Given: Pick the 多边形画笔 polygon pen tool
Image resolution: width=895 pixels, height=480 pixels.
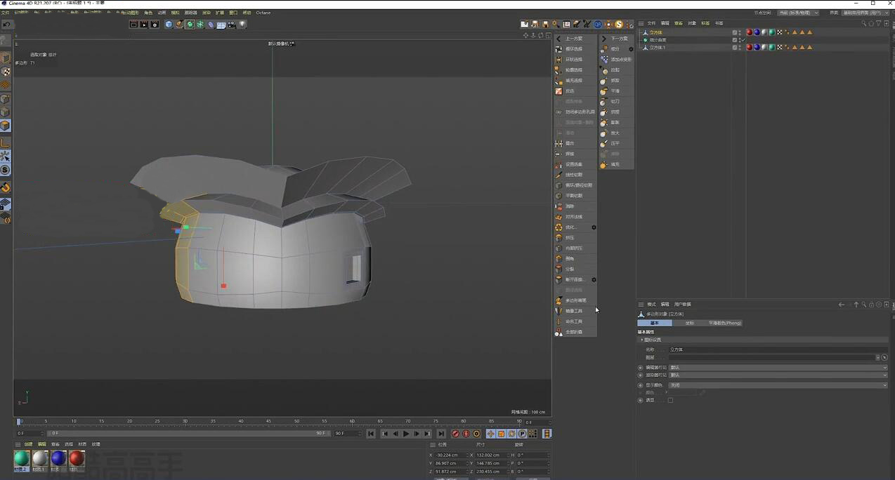Looking at the screenshot, I should [x=575, y=300].
